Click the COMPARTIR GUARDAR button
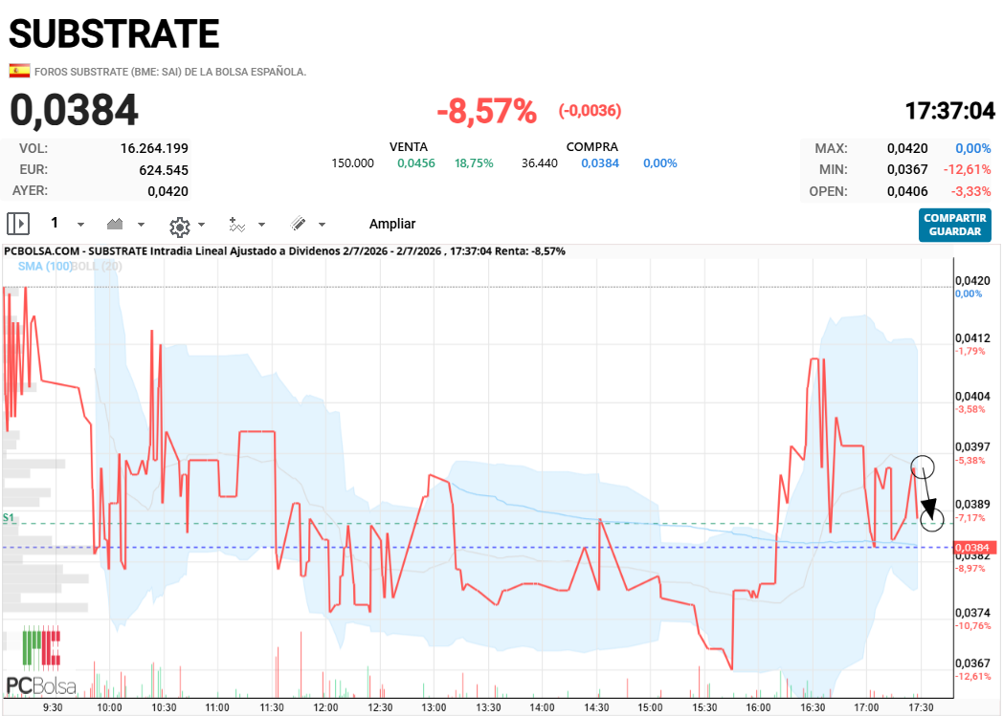Screen dimensions: 1003x716 (955, 225)
